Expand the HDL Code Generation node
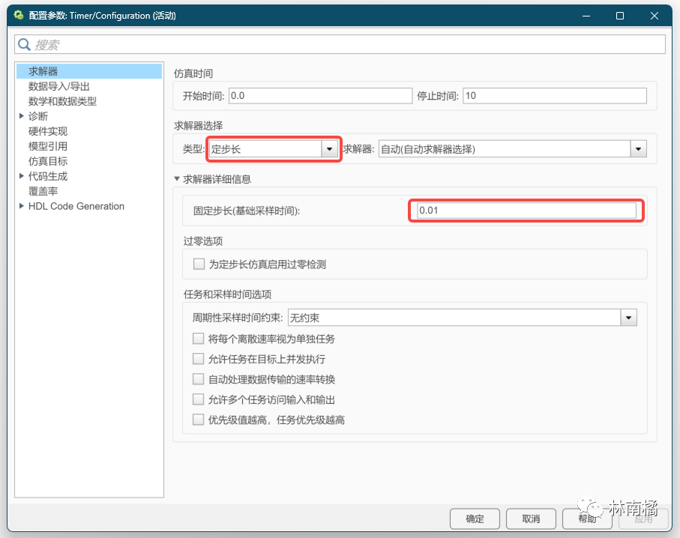The height and width of the screenshot is (538, 680). (x=21, y=206)
